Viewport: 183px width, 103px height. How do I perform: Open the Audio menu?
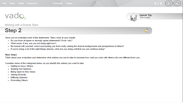tap(21, 3)
